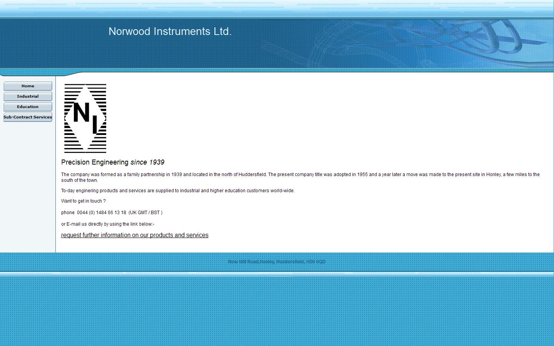Select the phone number text

coord(112,212)
